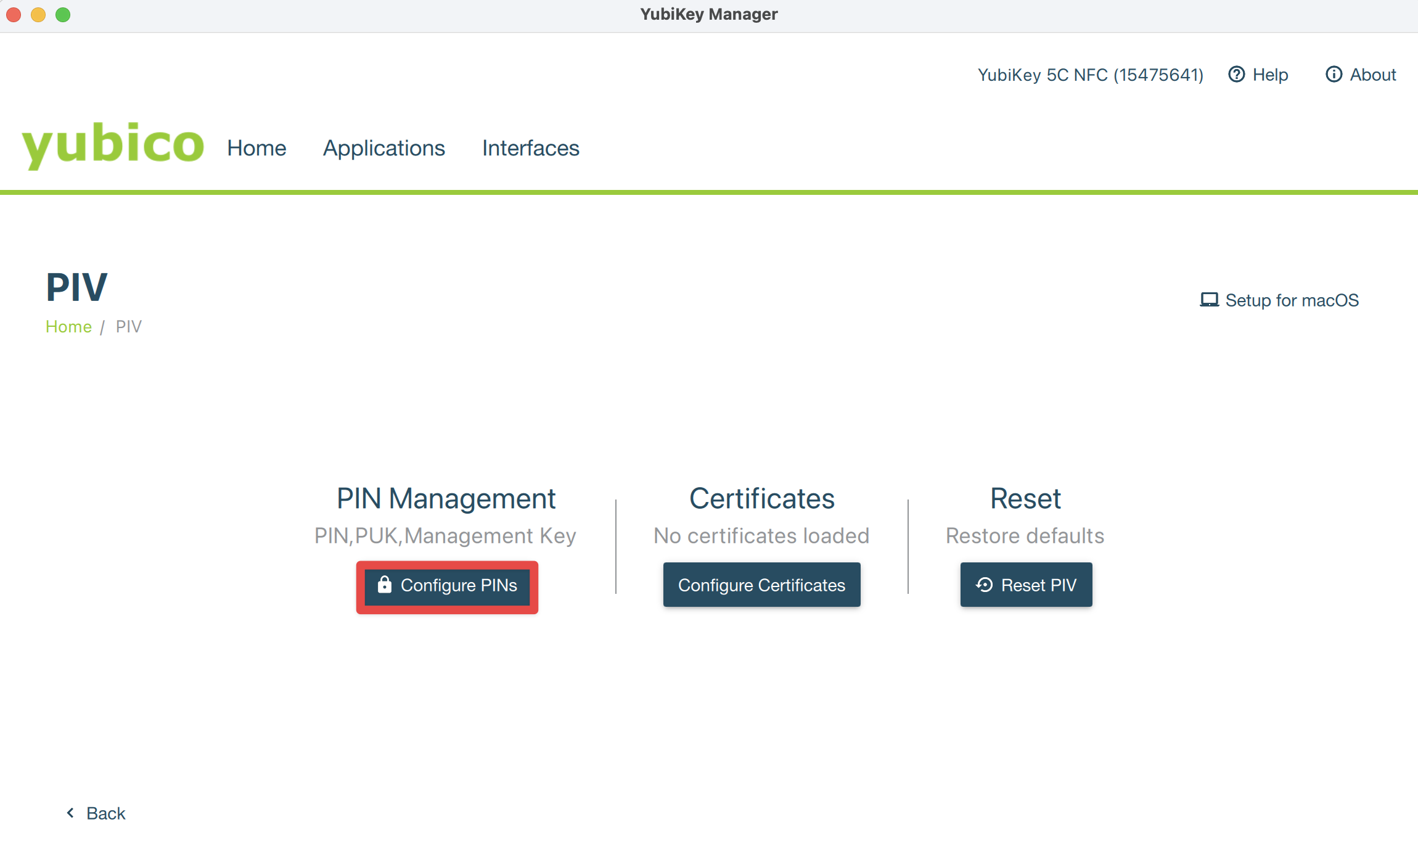Click the lock icon on Configure PINs
Screen dimensions: 1418x851
click(x=385, y=584)
